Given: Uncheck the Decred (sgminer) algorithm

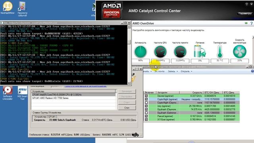Looking at the screenshot, I should click(x=146, y=96).
